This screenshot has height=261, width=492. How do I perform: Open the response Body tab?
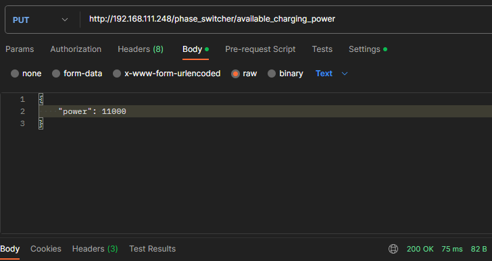point(9,249)
